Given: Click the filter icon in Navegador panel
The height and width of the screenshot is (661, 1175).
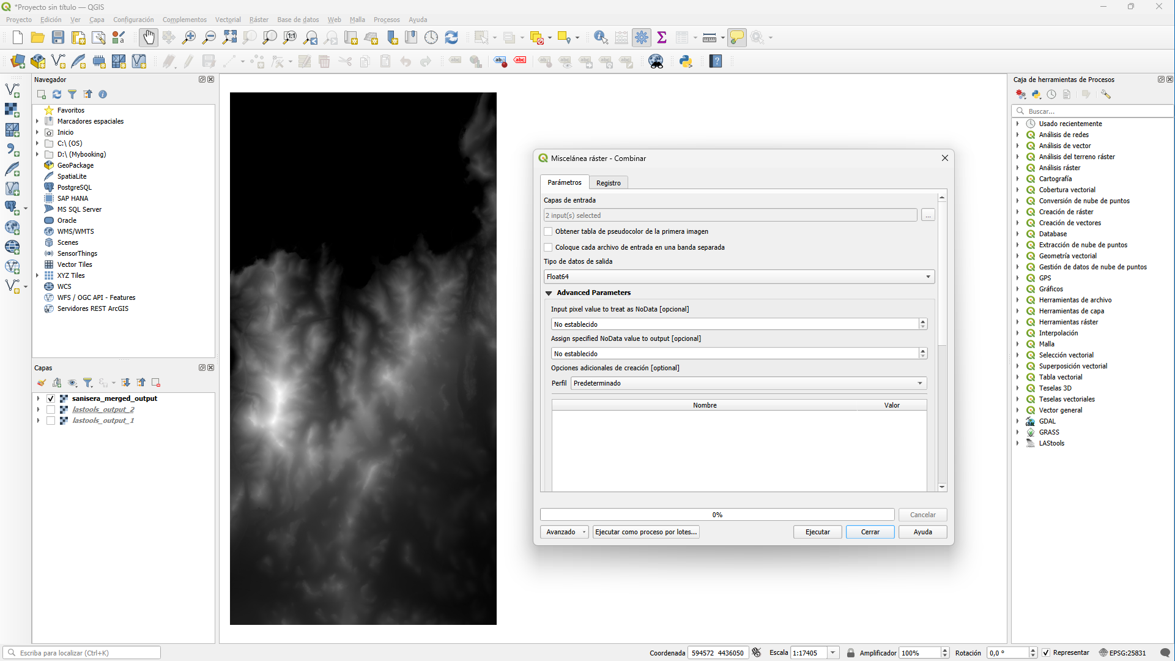Looking at the screenshot, I should (x=72, y=94).
